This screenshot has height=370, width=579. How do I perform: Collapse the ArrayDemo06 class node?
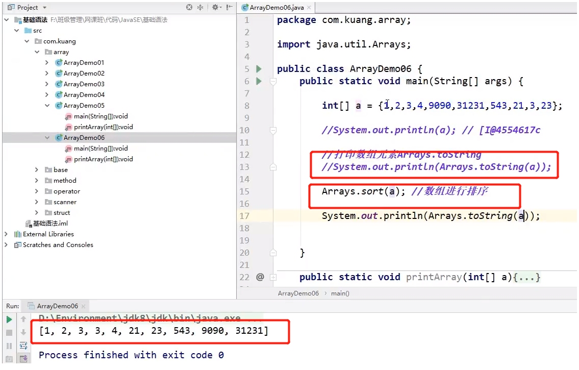[47, 137]
